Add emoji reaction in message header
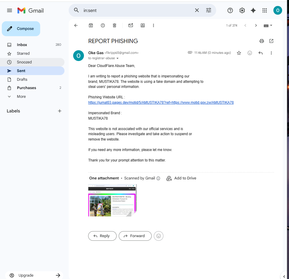Screen dimensions: 289x279 coord(249,53)
